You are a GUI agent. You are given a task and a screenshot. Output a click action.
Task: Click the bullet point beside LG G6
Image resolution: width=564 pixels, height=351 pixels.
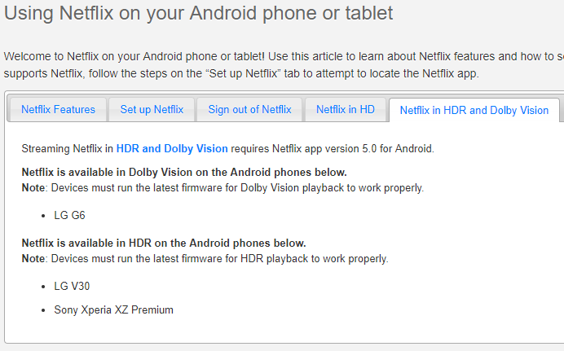44,217
